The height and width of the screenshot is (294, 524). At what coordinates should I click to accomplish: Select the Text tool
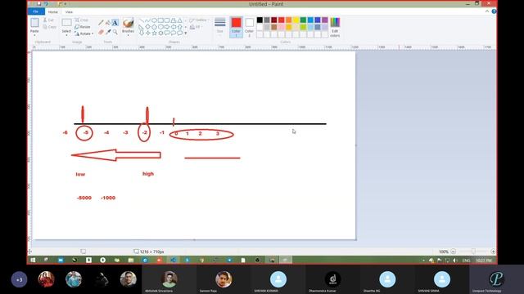115,23
